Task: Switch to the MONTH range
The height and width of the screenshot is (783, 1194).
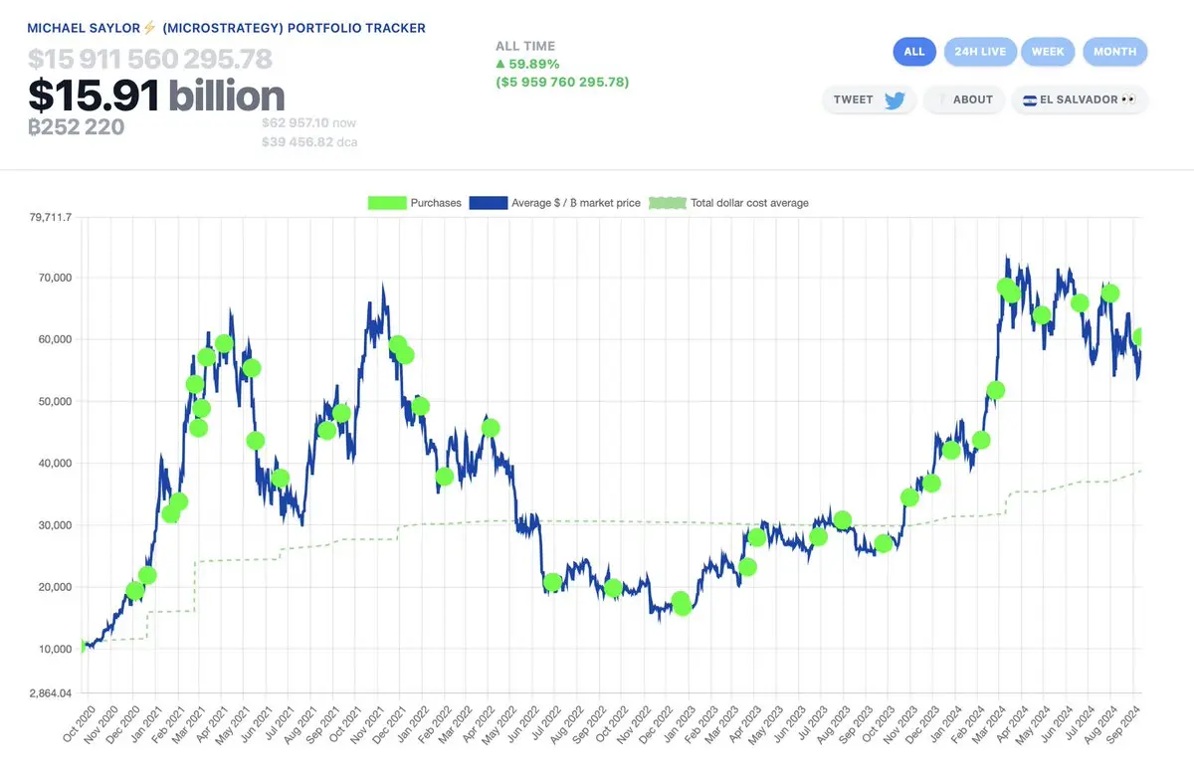Action: [x=1114, y=52]
